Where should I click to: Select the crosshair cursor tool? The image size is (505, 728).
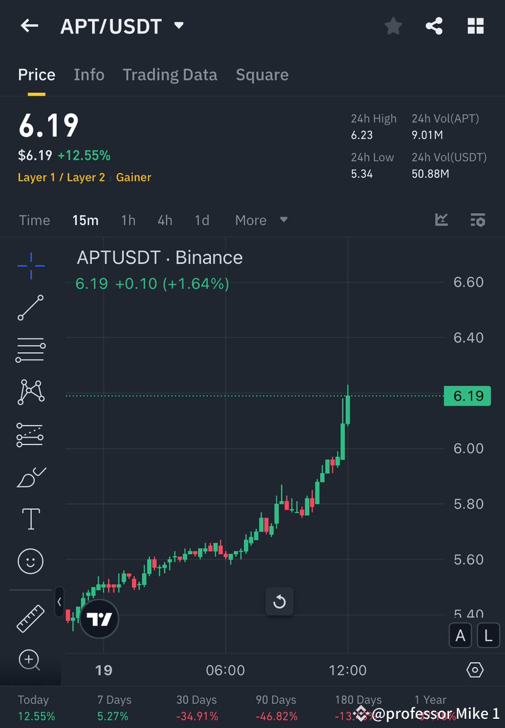[x=30, y=265]
